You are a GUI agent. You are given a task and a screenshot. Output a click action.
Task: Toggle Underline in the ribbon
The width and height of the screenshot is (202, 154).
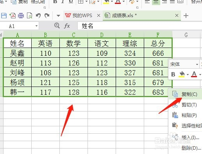click(x=71, y=2)
